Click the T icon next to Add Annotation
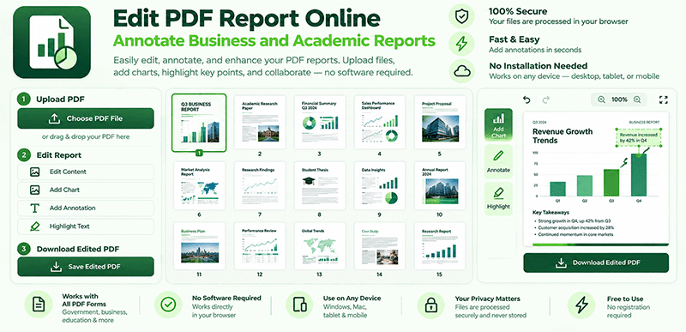Image resolution: width=686 pixels, height=332 pixels. [35, 208]
